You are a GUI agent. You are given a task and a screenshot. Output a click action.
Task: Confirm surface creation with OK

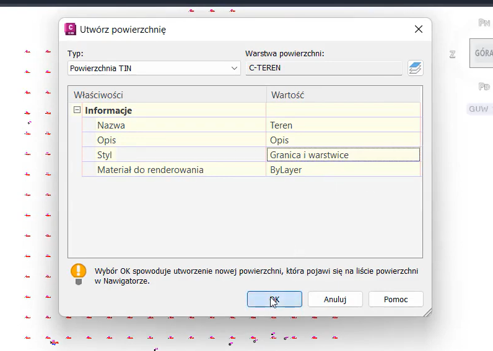point(274,299)
